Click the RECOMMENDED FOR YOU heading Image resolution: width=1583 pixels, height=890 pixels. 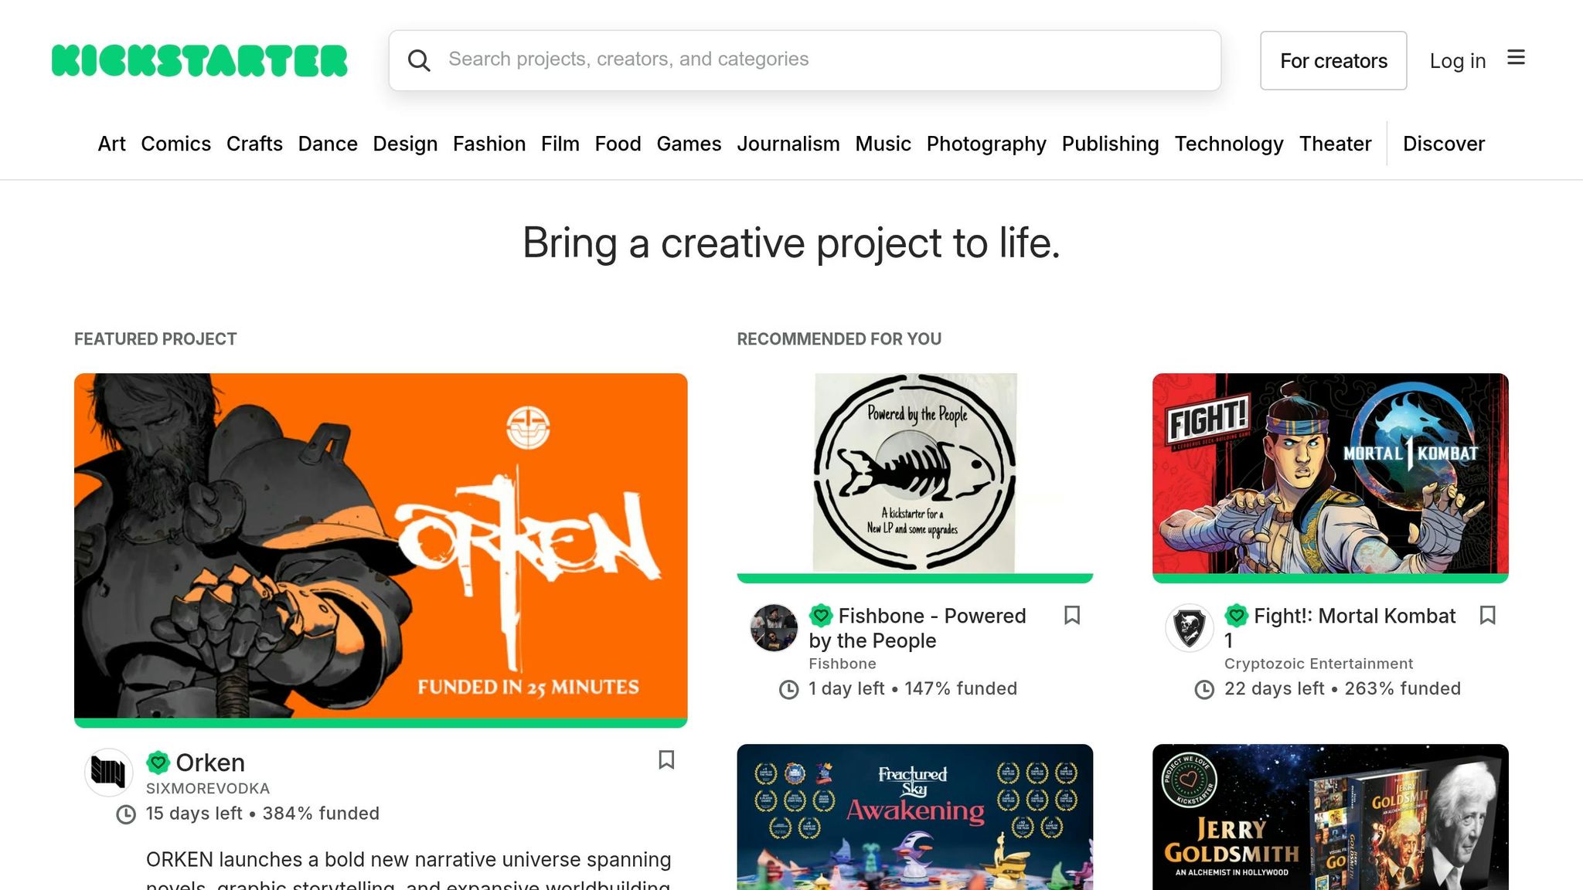coord(839,339)
